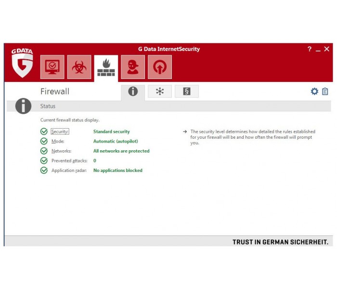This screenshot has width=337, height=289.
Task: Click All networks are protected text
Action: (x=121, y=151)
